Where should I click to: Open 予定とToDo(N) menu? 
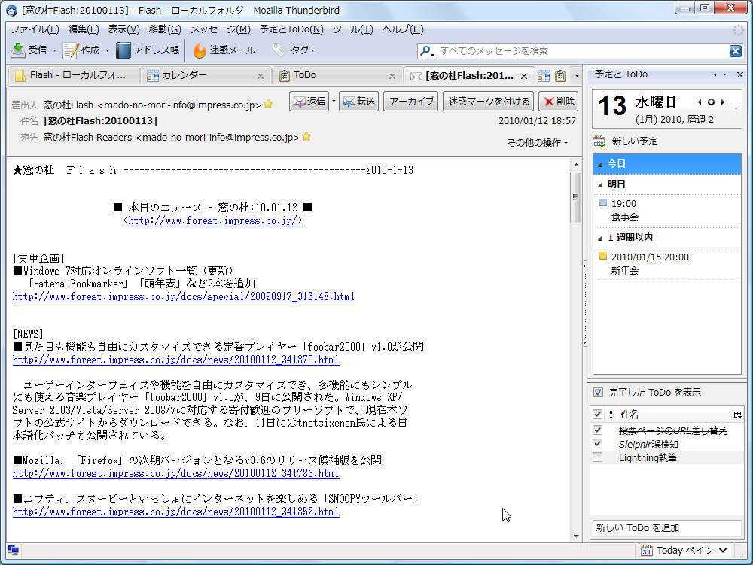click(291, 29)
